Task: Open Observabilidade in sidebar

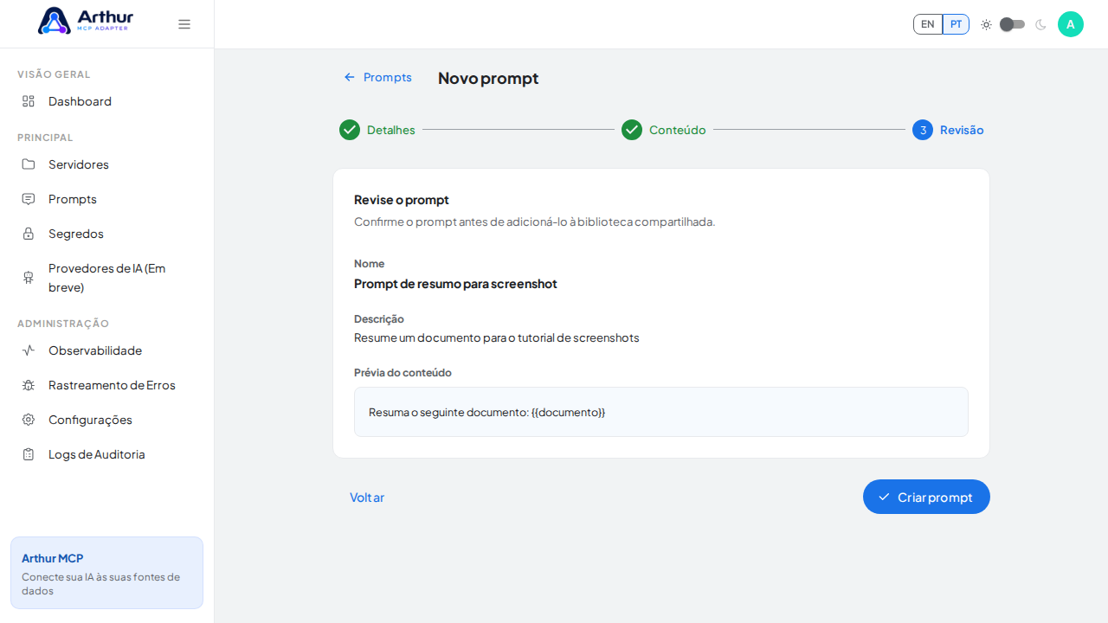Action: [106, 350]
